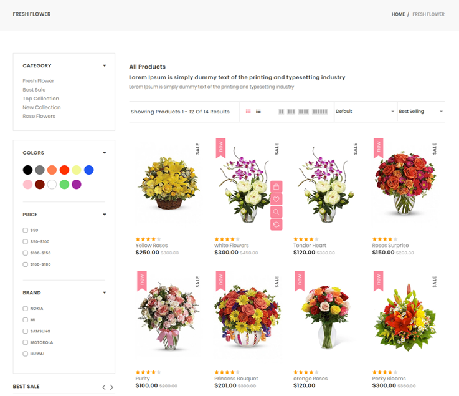This screenshot has width=459, height=396.
Task: Go to previous Best Sale item
Action: point(104,387)
